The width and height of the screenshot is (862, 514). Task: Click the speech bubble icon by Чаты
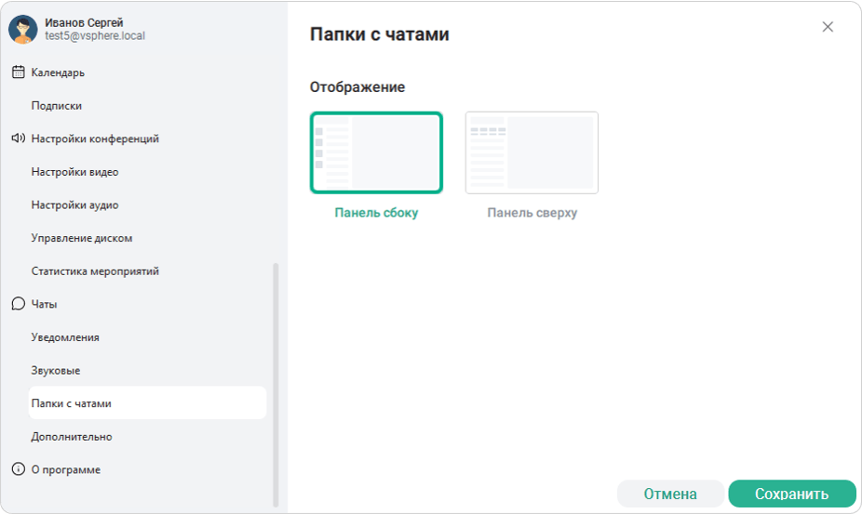point(18,304)
